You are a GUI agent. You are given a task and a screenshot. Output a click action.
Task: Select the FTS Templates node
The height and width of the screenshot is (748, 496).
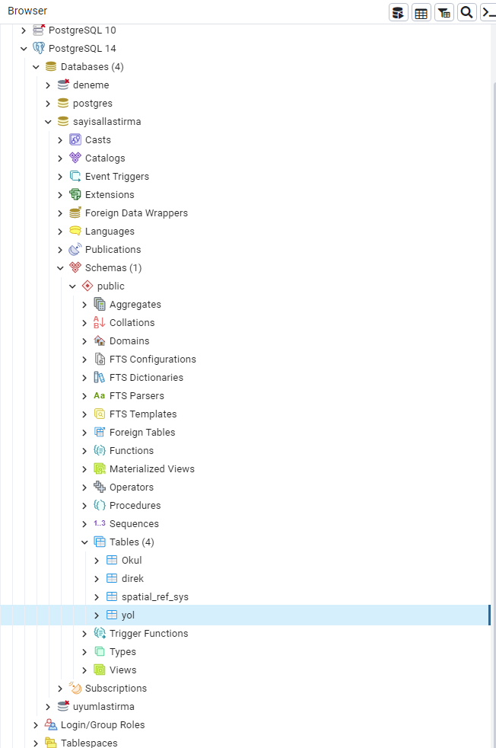143,414
